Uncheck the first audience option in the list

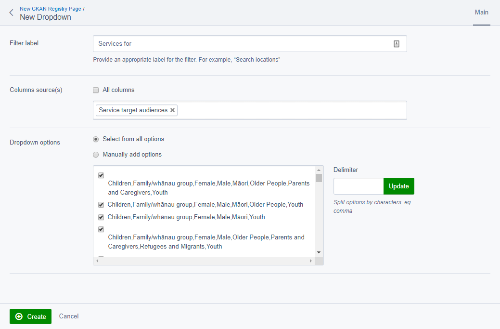tap(101, 175)
